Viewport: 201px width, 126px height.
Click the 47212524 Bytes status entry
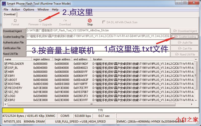pyautogui.click(x=23, y=116)
